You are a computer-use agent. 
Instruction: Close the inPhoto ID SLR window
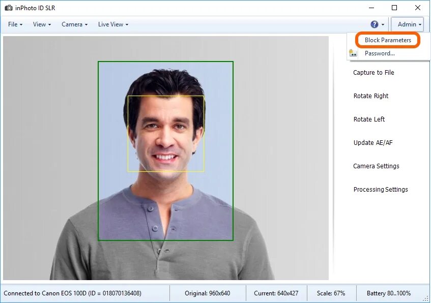418,8
